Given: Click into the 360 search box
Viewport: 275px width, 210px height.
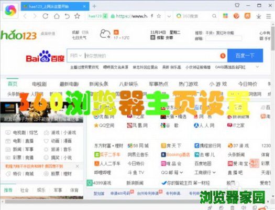Looking at the screenshot, I should click(x=195, y=16).
